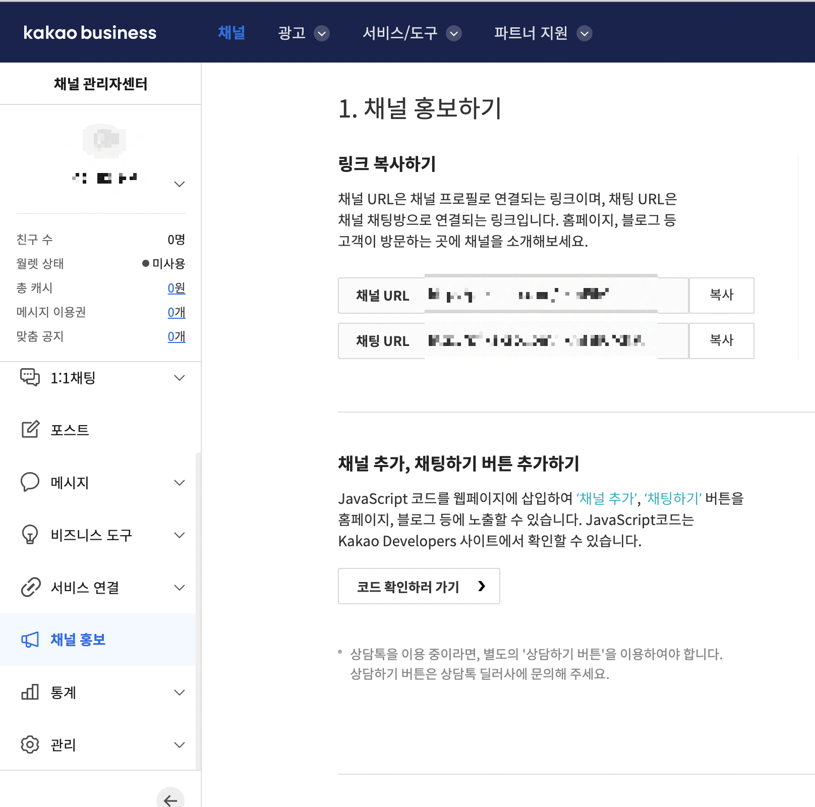Click the blurred channel name text

click(x=104, y=178)
